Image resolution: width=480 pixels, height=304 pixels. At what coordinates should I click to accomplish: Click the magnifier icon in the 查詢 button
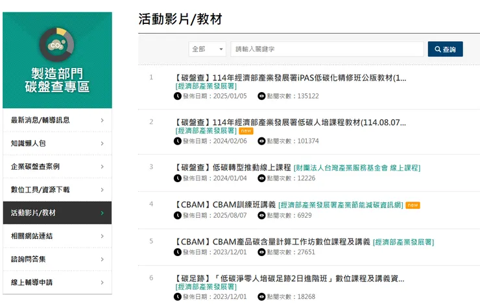(438, 49)
